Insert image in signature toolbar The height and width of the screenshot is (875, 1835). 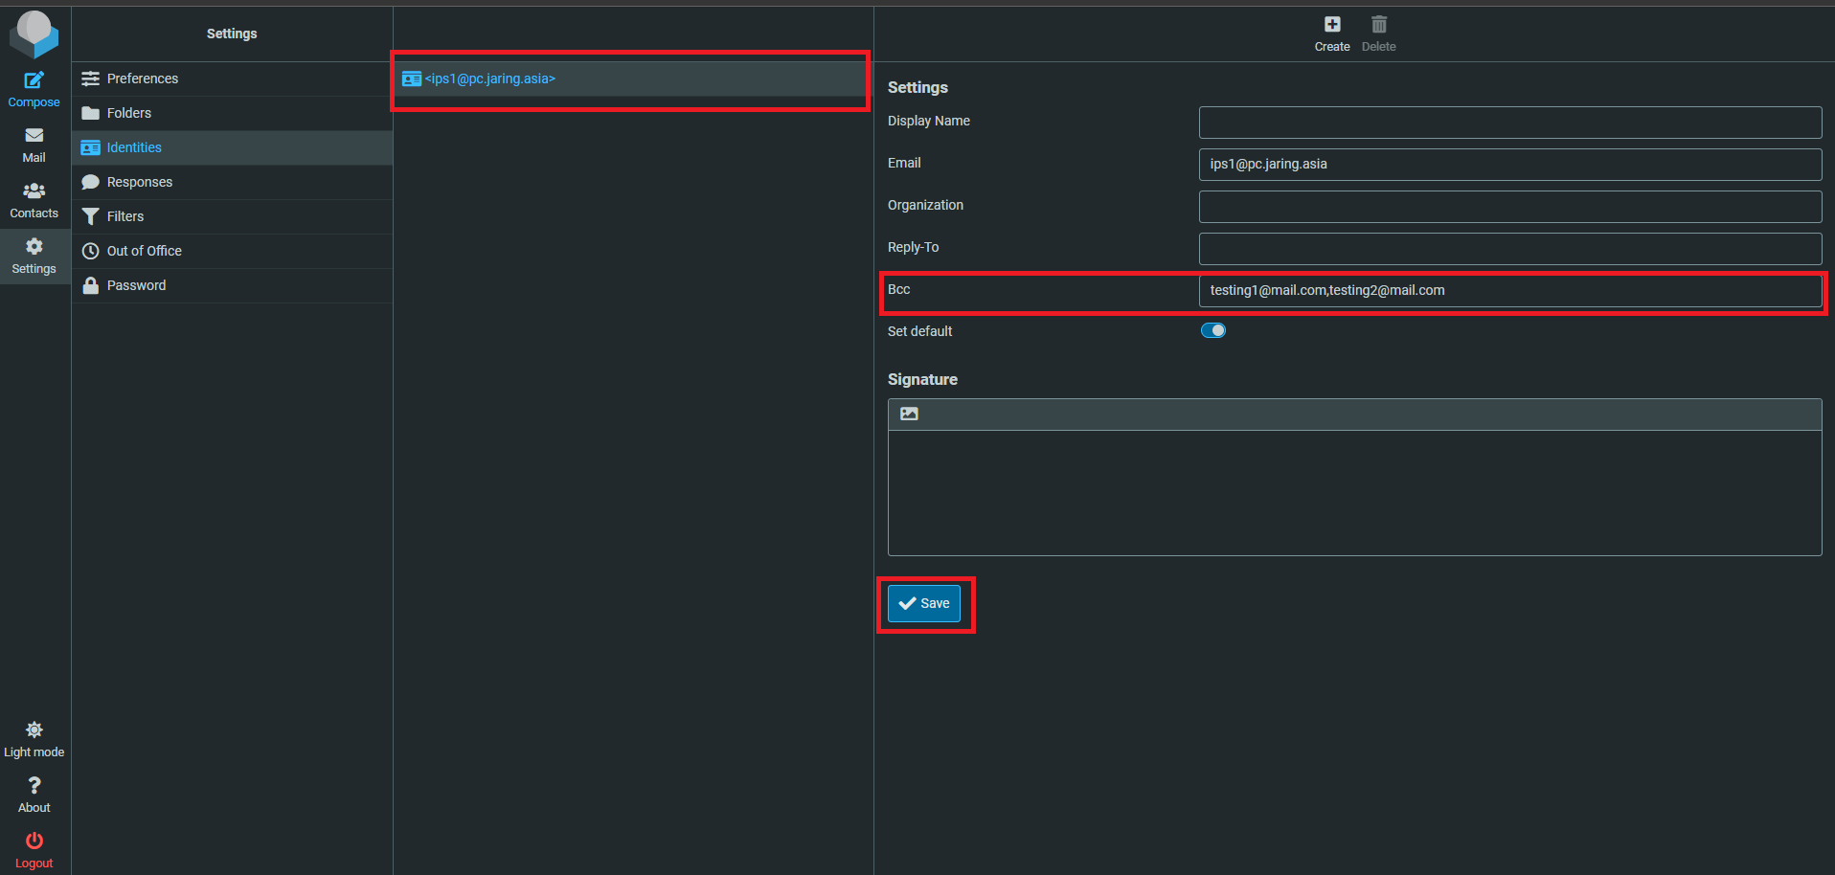[909, 414]
